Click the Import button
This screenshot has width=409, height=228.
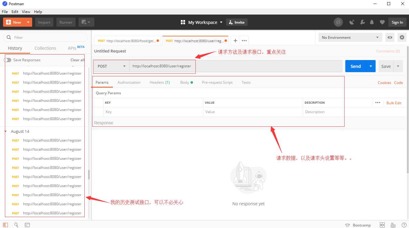coord(44,22)
